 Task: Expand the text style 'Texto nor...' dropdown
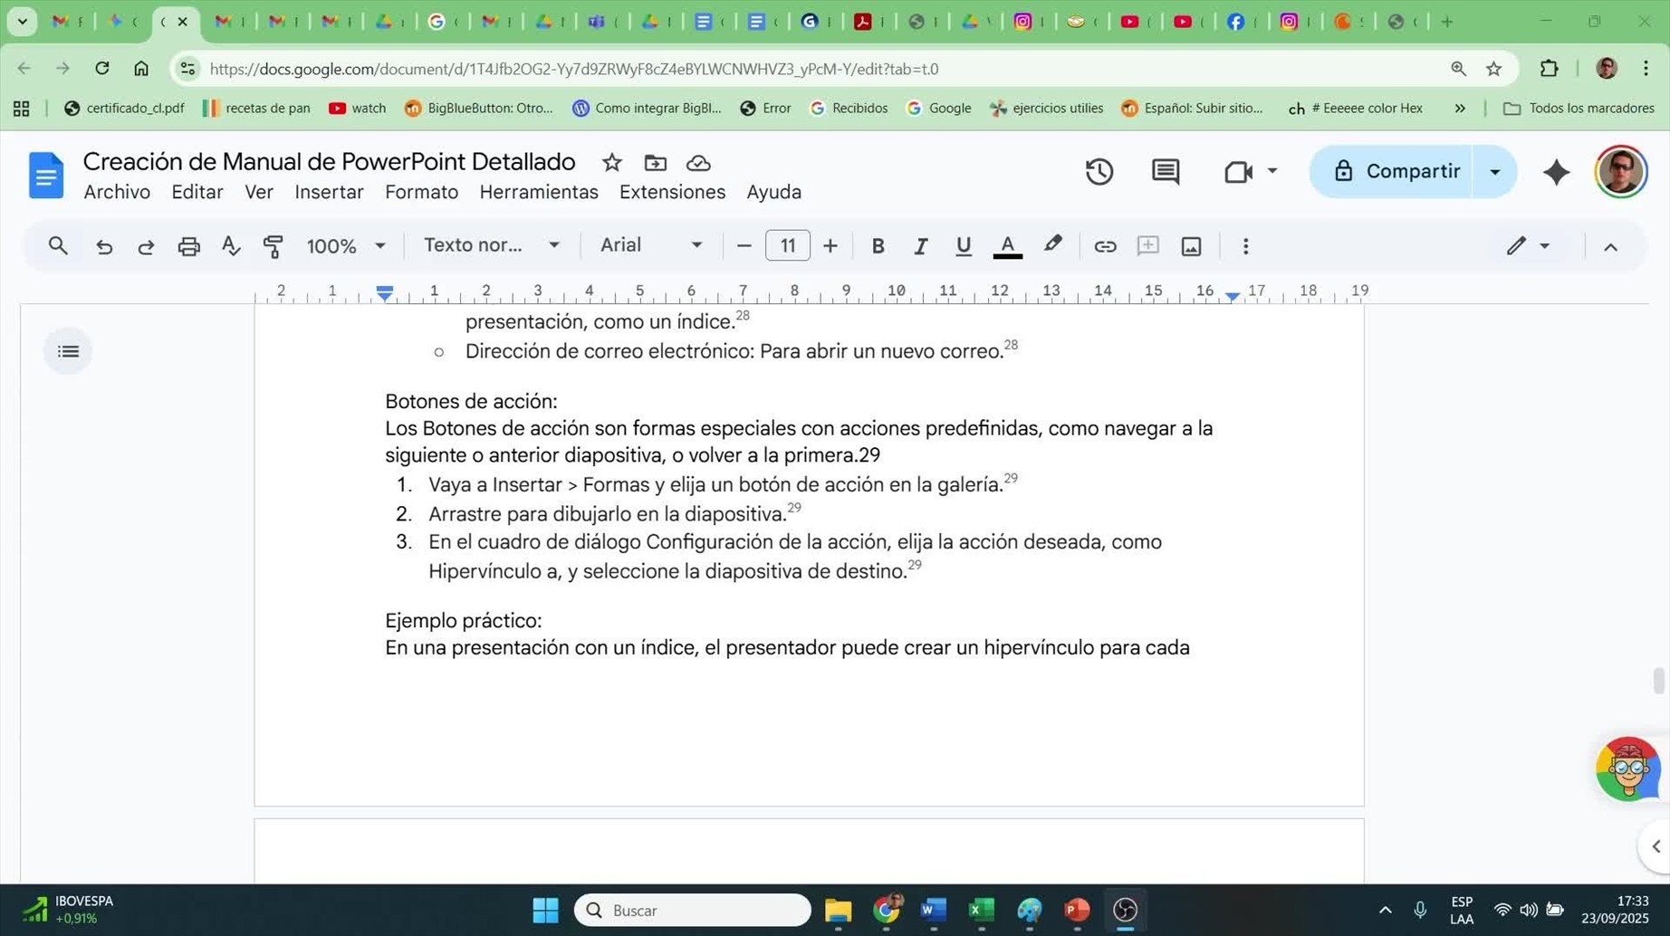click(x=491, y=245)
